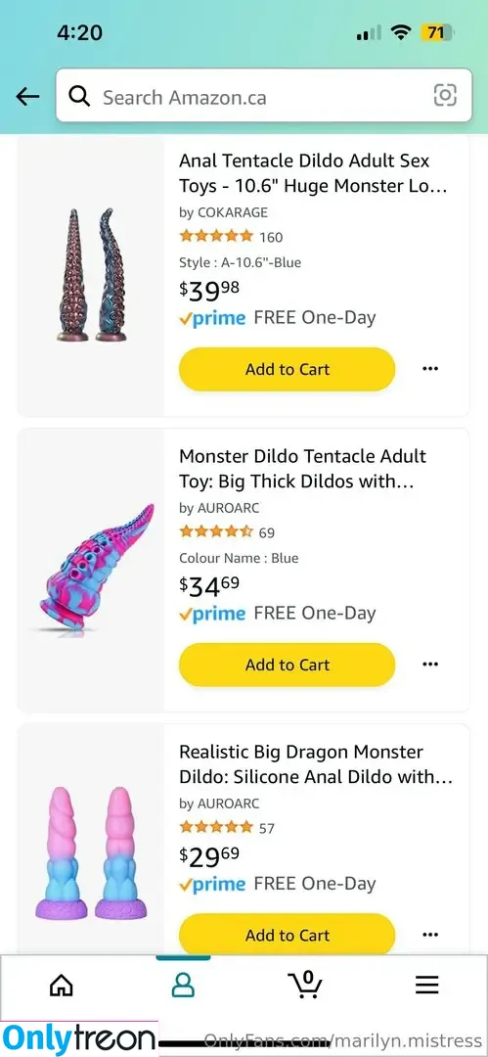The height and width of the screenshot is (1057, 488).
Task: Add the $34.69 item to cart
Action: (x=288, y=665)
